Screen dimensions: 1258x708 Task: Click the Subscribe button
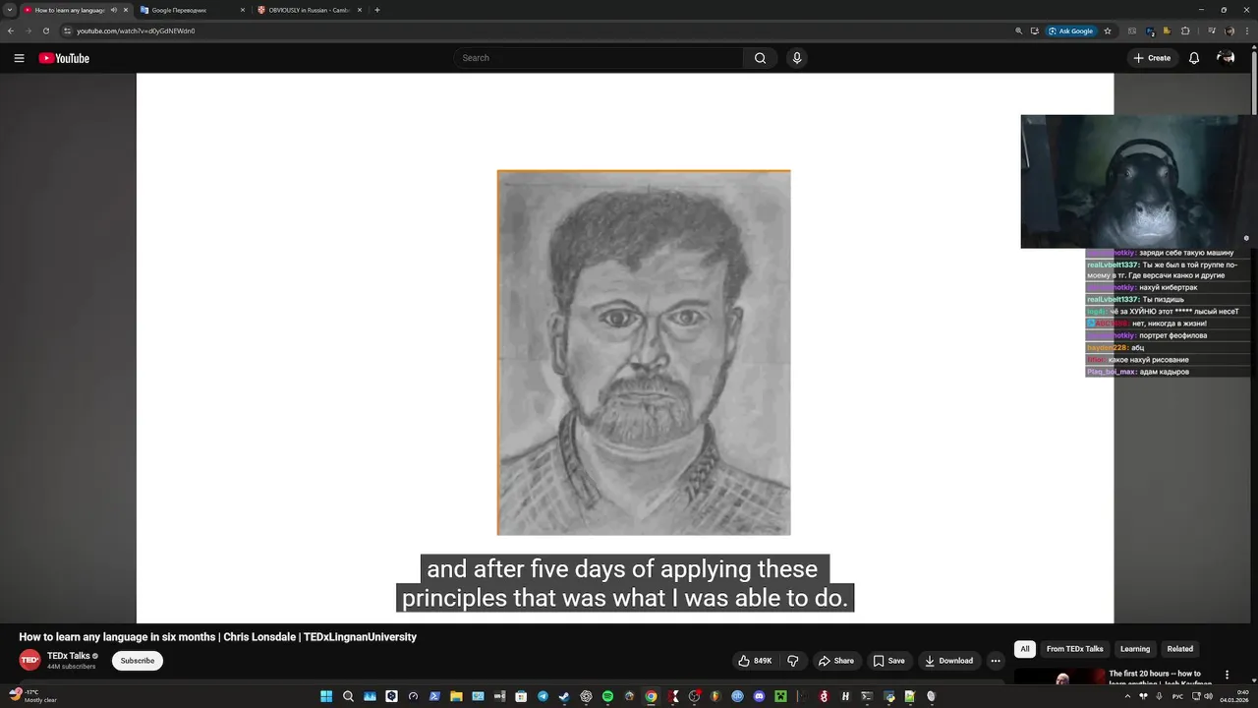pyautogui.click(x=138, y=661)
